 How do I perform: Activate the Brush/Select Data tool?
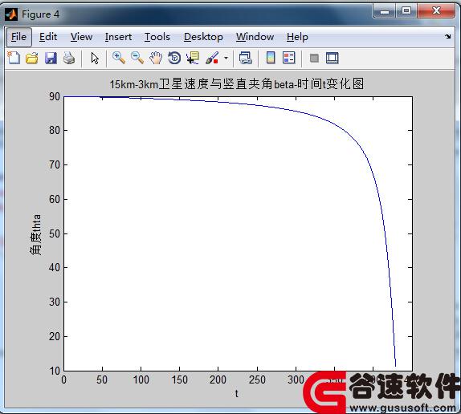[212, 58]
